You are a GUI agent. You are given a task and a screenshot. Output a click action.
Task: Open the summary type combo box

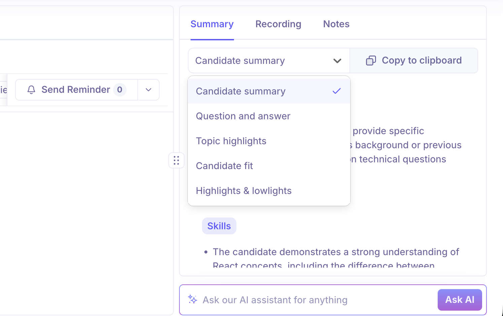(x=263, y=61)
